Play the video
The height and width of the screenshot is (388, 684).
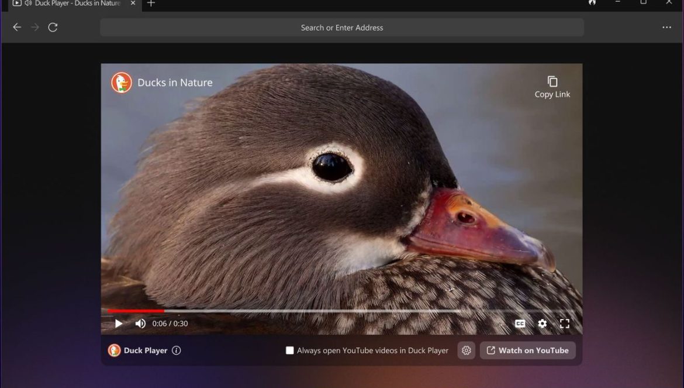tap(119, 324)
